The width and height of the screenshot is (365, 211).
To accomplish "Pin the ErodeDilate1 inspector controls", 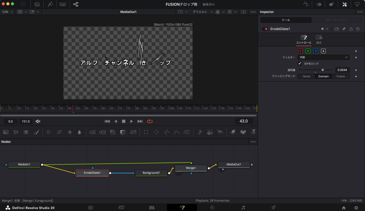I will 344,29.
